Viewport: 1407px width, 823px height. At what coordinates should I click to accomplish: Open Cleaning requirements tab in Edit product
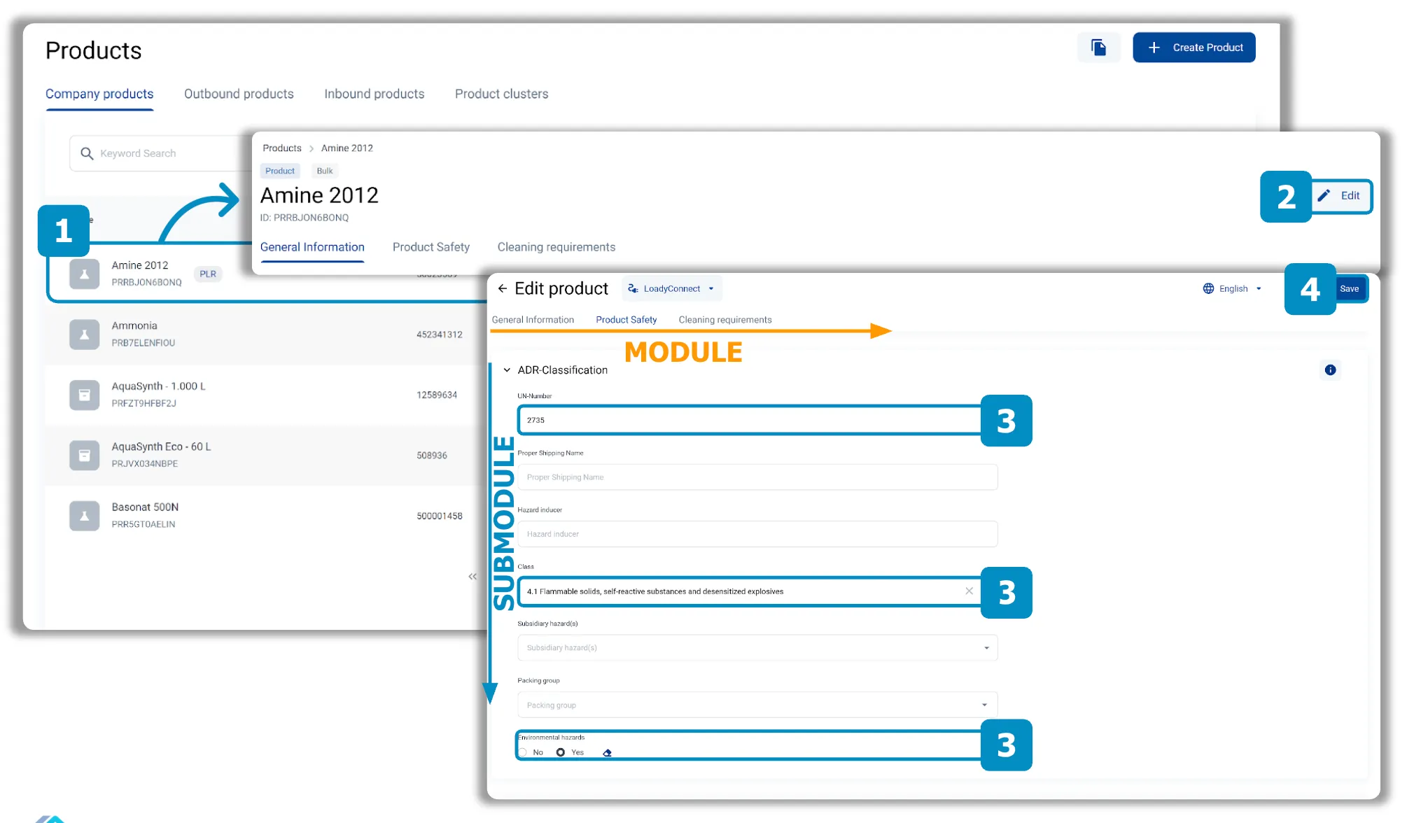725,320
